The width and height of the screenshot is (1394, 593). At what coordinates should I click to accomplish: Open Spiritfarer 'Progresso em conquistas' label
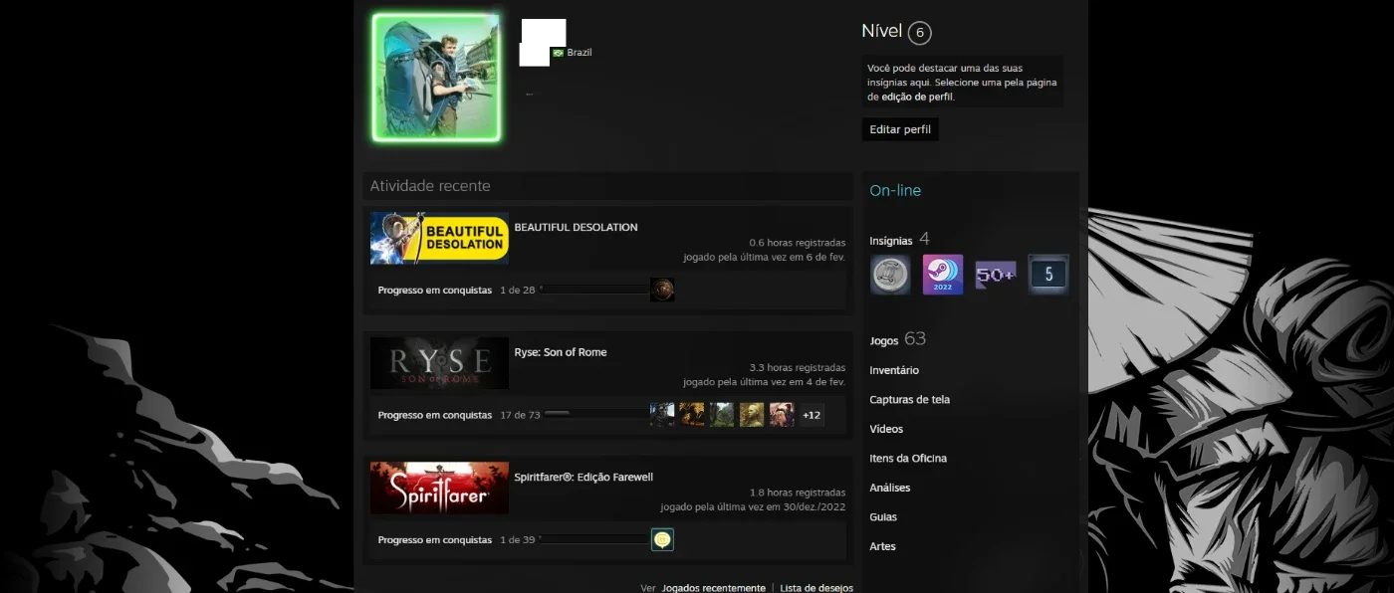435,539
